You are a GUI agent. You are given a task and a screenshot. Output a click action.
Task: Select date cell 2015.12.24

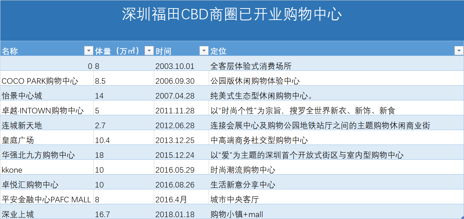181,152
